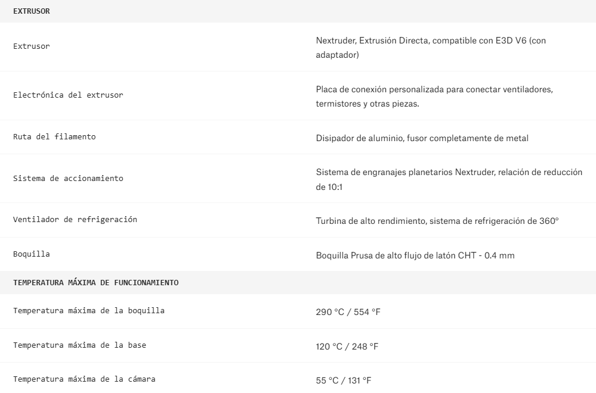Click the Boquilla row label

[32, 254]
